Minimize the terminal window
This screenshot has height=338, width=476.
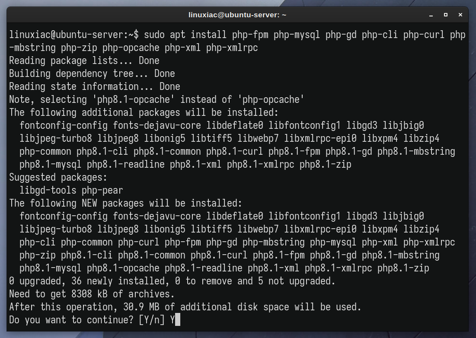point(431,15)
